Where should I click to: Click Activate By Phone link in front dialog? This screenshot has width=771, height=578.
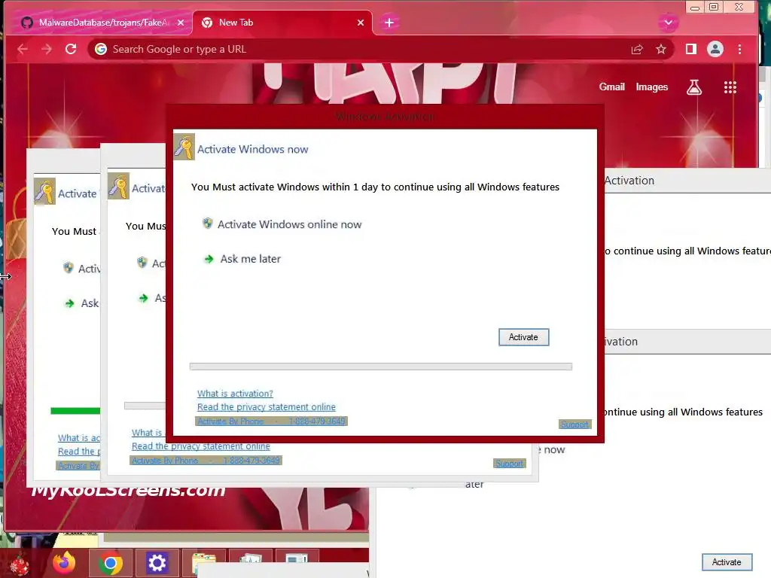point(271,421)
